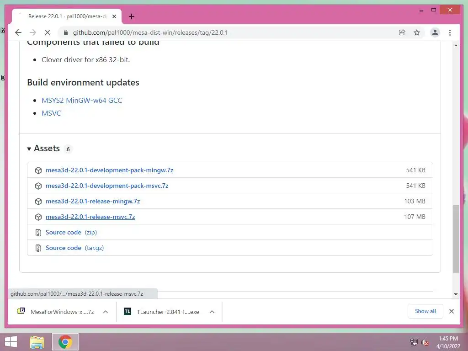Download mesa3d-22.0.1-release-msvc.7z
Image resolution: width=468 pixels, height=351 pixels.
90,217
